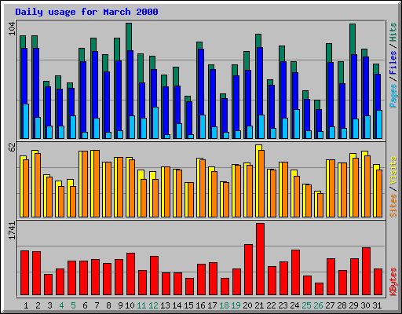Select the day 6 label on the x-axis
Viewport: 402px width, 314px height.
(x=85, y=305)
